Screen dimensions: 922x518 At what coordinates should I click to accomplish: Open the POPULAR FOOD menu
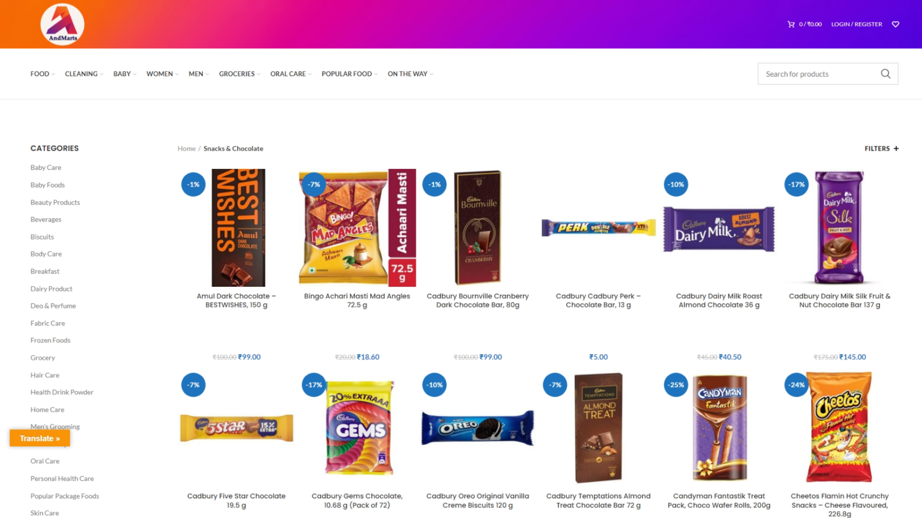pos(349,74)
